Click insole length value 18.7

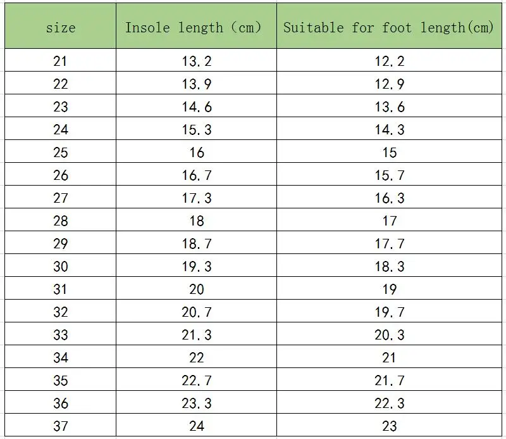coord(197,244)
